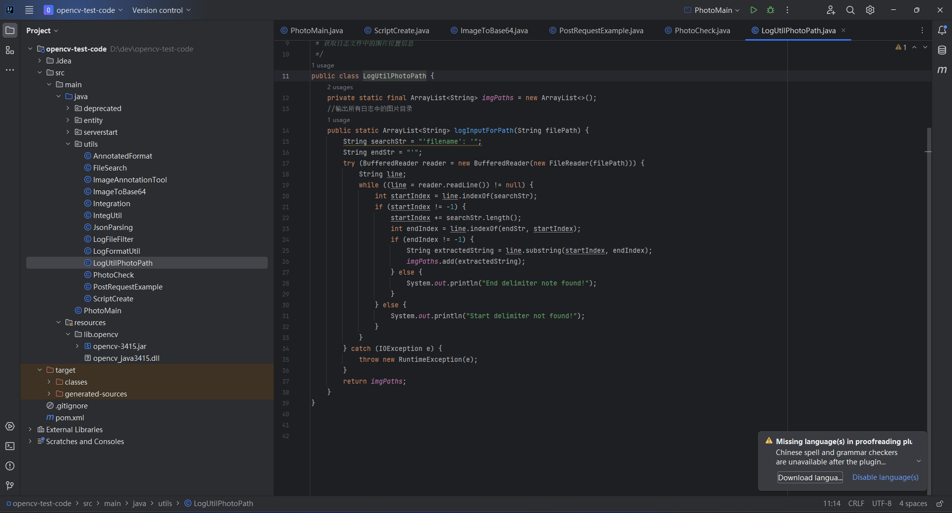Select AnnotatedFormat class in tree

(x=122, y=156)
